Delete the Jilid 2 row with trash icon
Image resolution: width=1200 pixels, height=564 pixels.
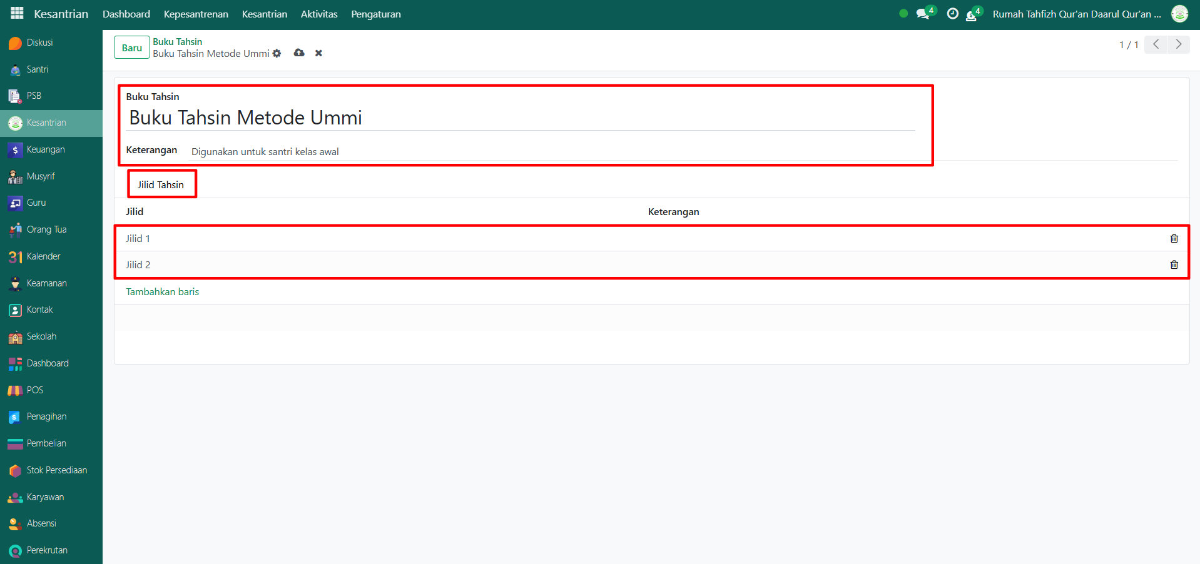click(1174, 264)
